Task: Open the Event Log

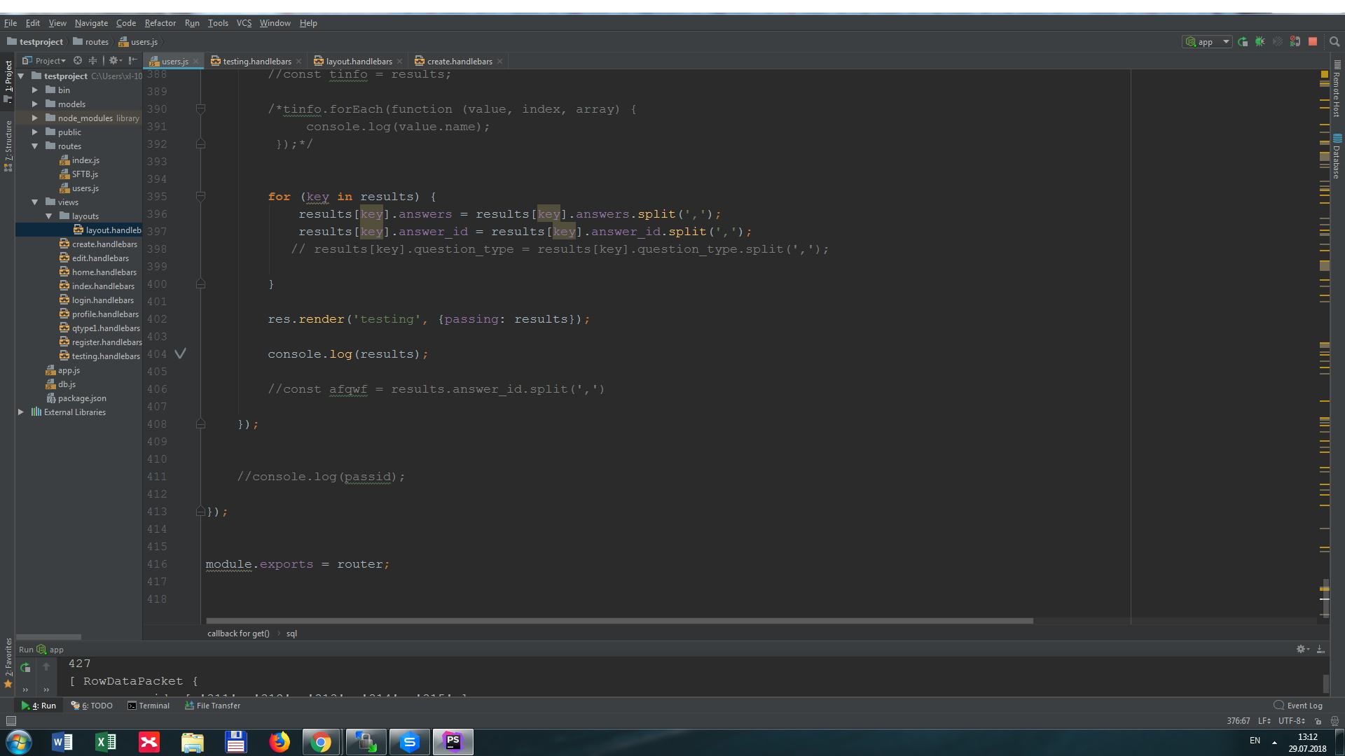Action: 1298,706
